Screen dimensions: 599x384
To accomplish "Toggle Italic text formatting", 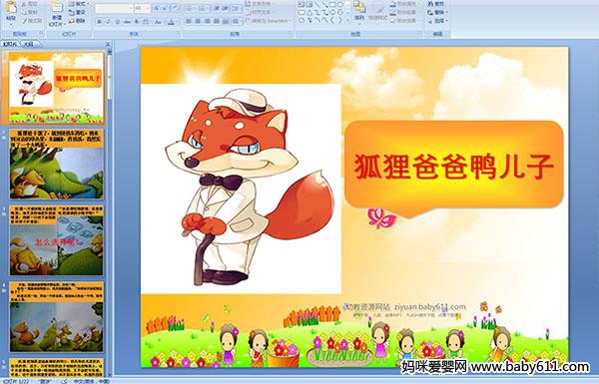I will point(108,22).
